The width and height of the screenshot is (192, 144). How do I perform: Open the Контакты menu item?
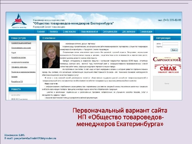(54, 31)
